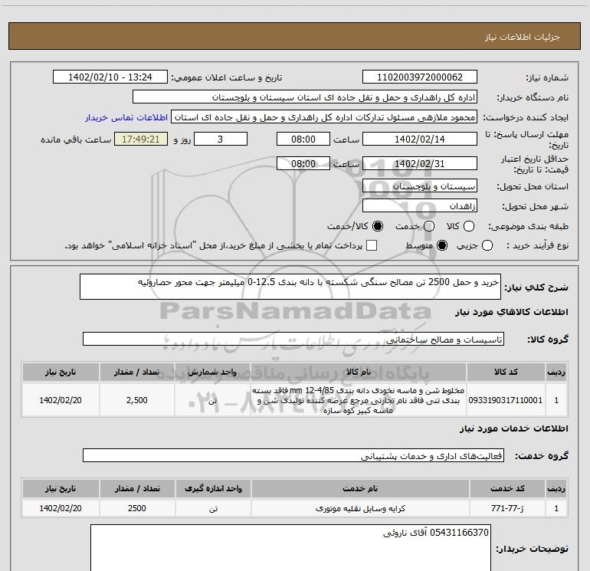
Task: Click the announcement date field 1402/02/10 - 13:24
Action: pos(110,77)
